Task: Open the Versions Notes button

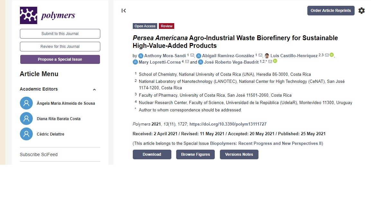Action: coord(239,154)
